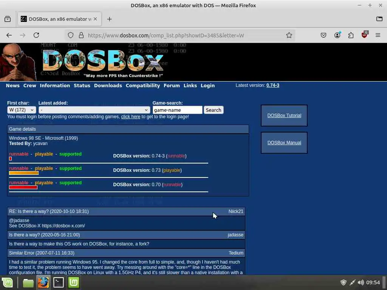Click the volume speaker tray icon
Image resolution: width=387 pixels, height=290 pixels.
point(361,282)
